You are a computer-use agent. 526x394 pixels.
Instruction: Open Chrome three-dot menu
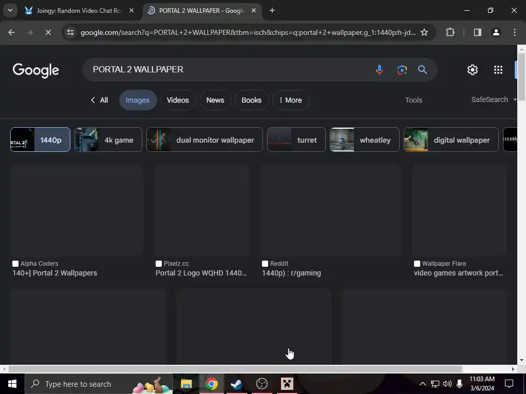coord(515,32)
